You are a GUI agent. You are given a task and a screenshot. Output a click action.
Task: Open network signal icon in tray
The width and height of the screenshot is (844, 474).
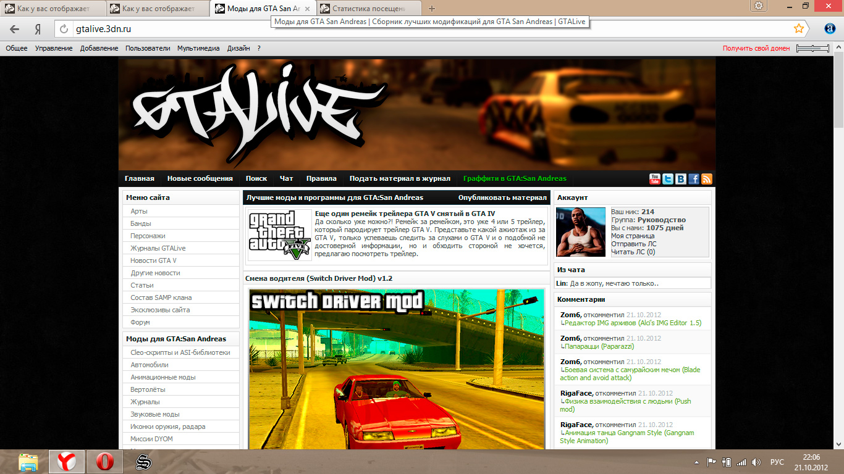point(741,462)
